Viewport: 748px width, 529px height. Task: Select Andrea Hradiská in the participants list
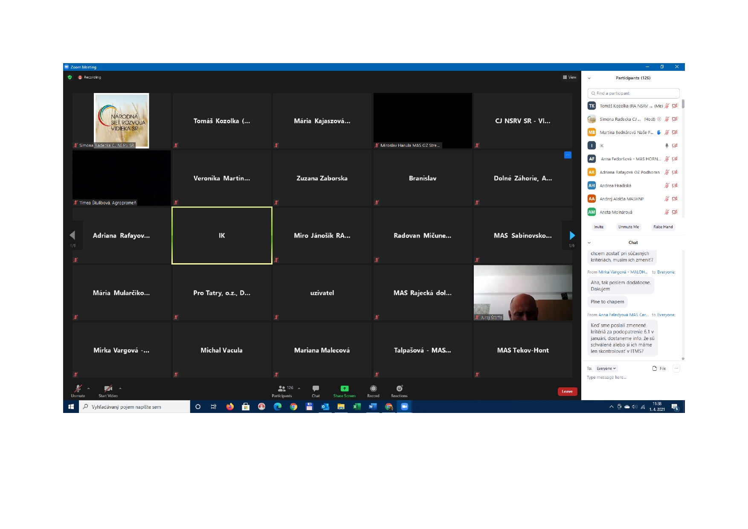(x=633, y=186)
